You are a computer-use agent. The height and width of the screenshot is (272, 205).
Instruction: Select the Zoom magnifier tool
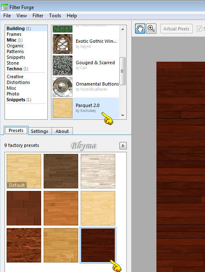point(151,29)
